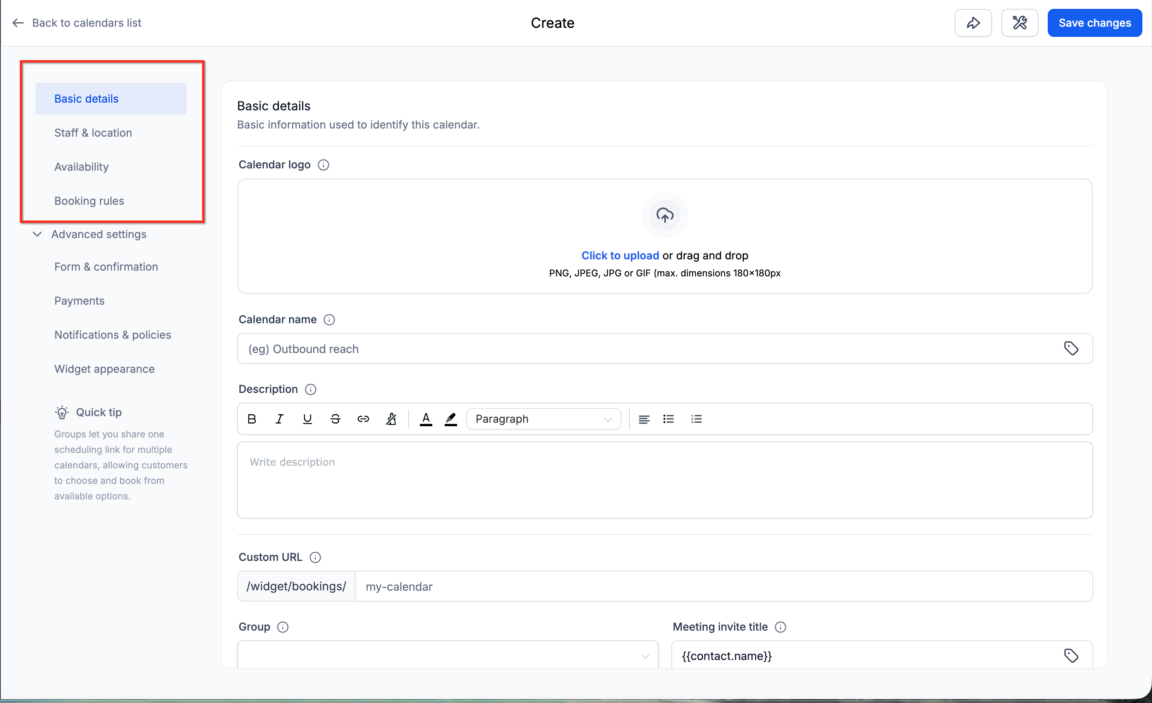Click the share arrow icon in header
Viewport: 1152px width, 703px height.
click(973, 23)
